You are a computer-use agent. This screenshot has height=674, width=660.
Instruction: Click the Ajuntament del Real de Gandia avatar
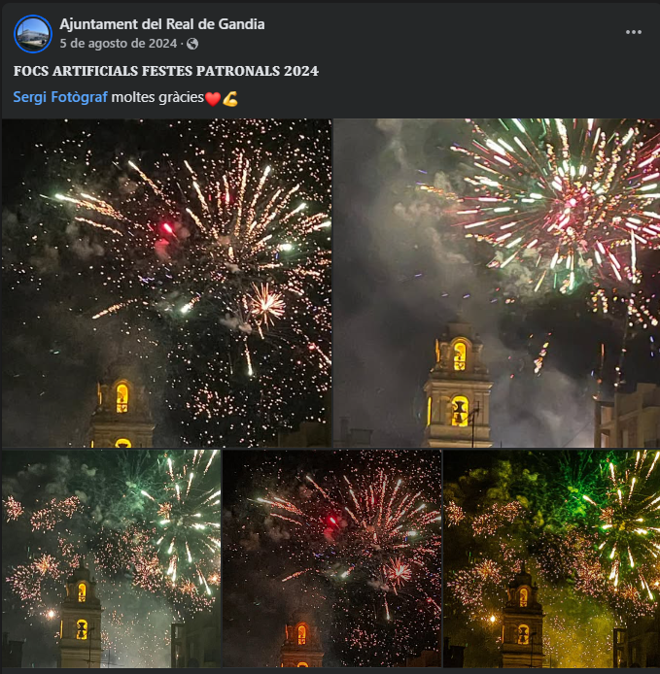click(33, 34)
